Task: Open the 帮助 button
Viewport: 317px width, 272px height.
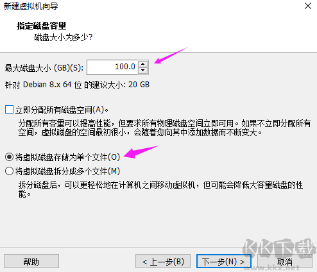Action: 31,261
